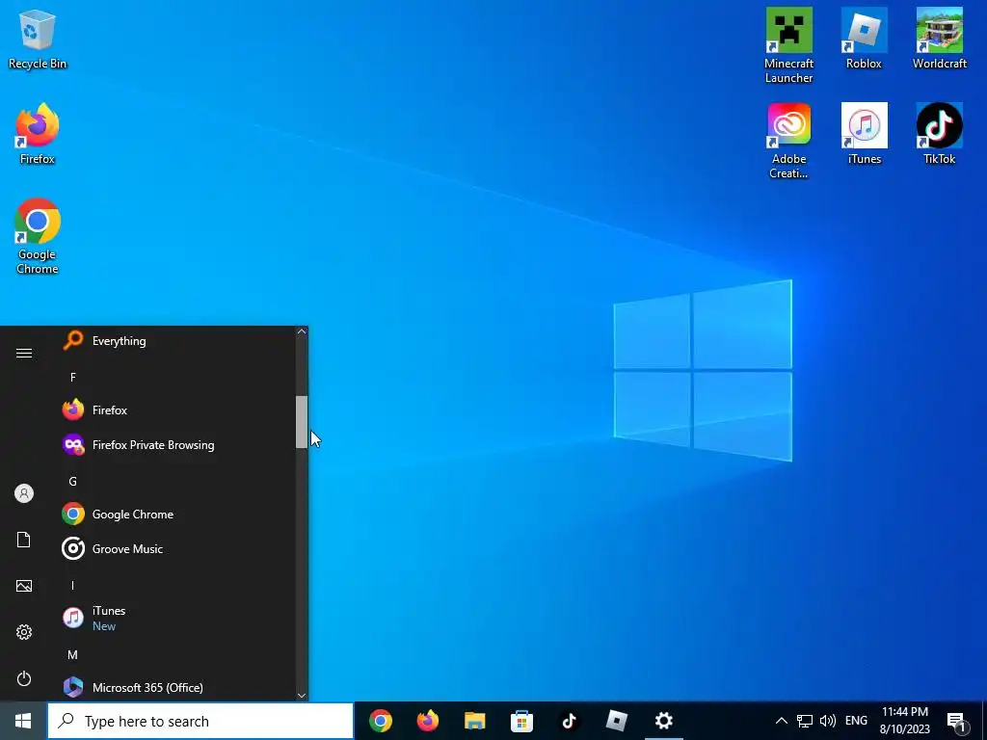
Task: Open Chrome from the taskbar
Action: click(x=380, y=721)
